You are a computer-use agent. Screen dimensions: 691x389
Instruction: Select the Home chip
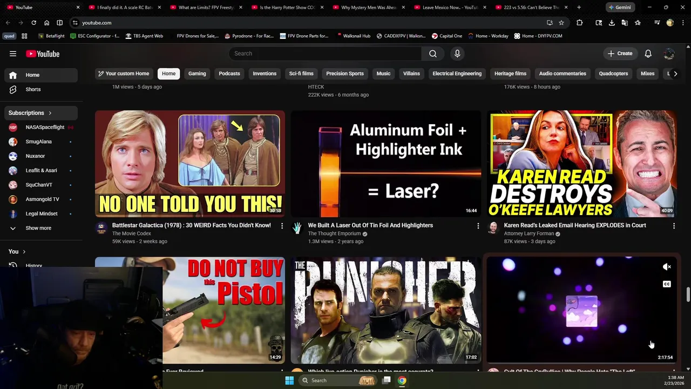tap(169, 73)
